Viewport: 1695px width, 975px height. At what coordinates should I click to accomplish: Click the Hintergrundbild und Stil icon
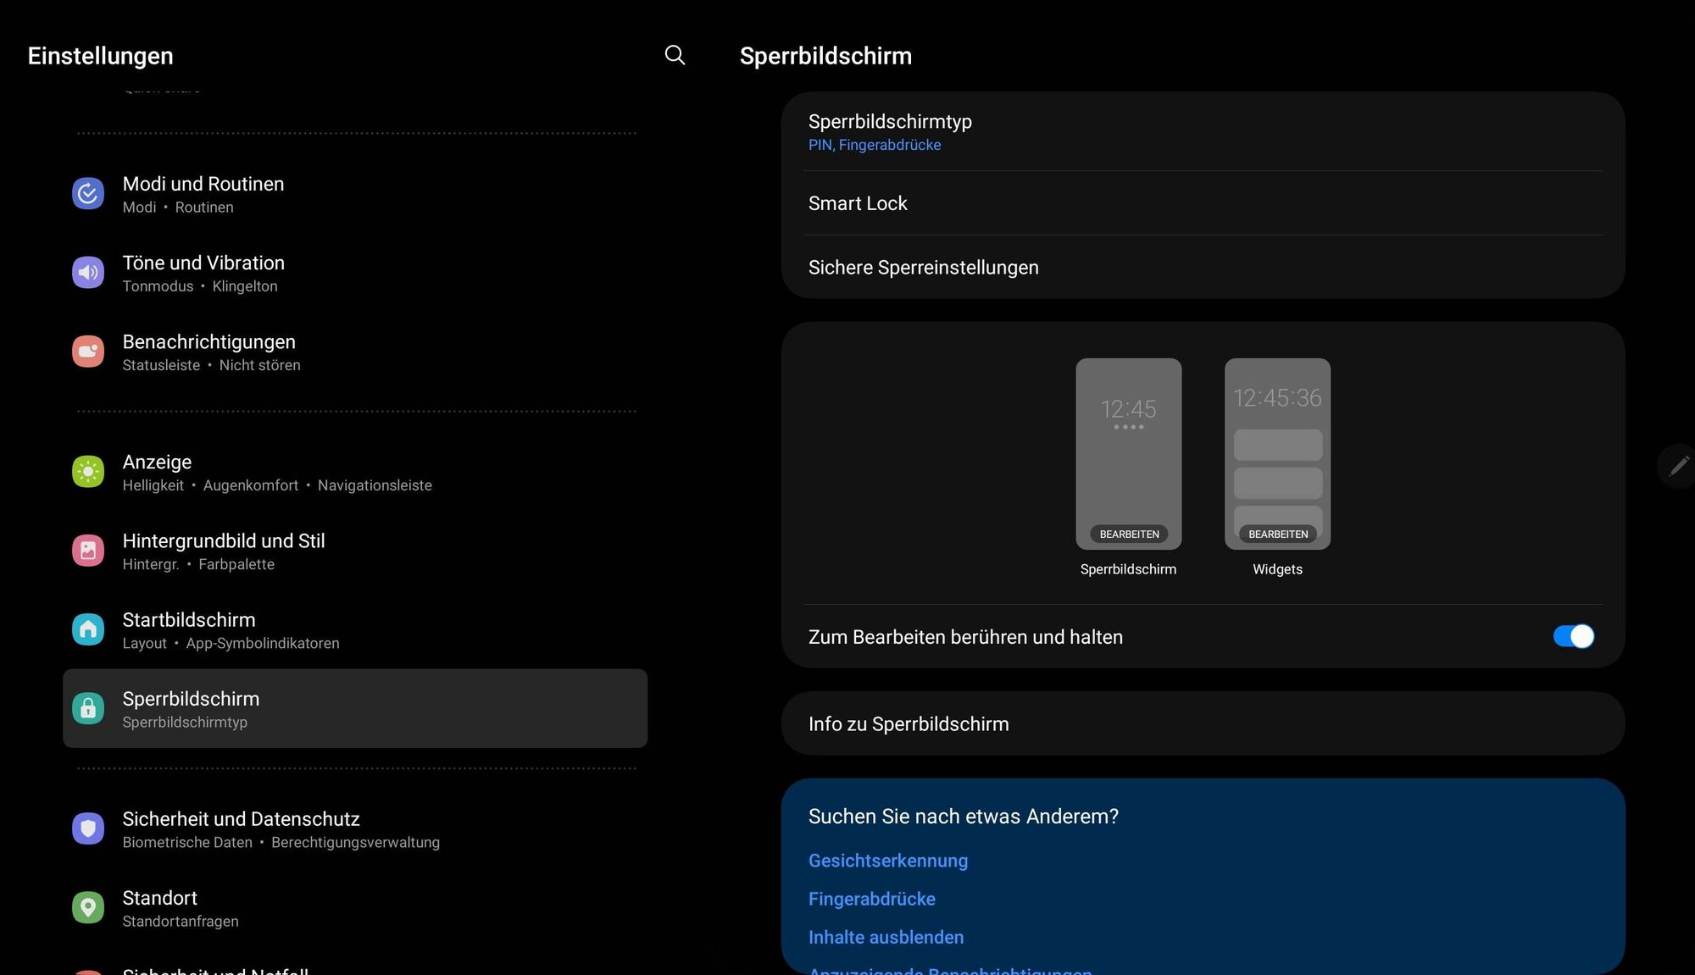[x=88, y=551]
